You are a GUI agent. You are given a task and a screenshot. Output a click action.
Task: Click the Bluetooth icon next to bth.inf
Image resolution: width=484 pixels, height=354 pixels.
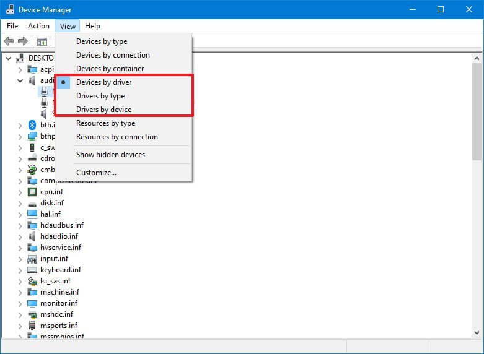tap(32, 125)
